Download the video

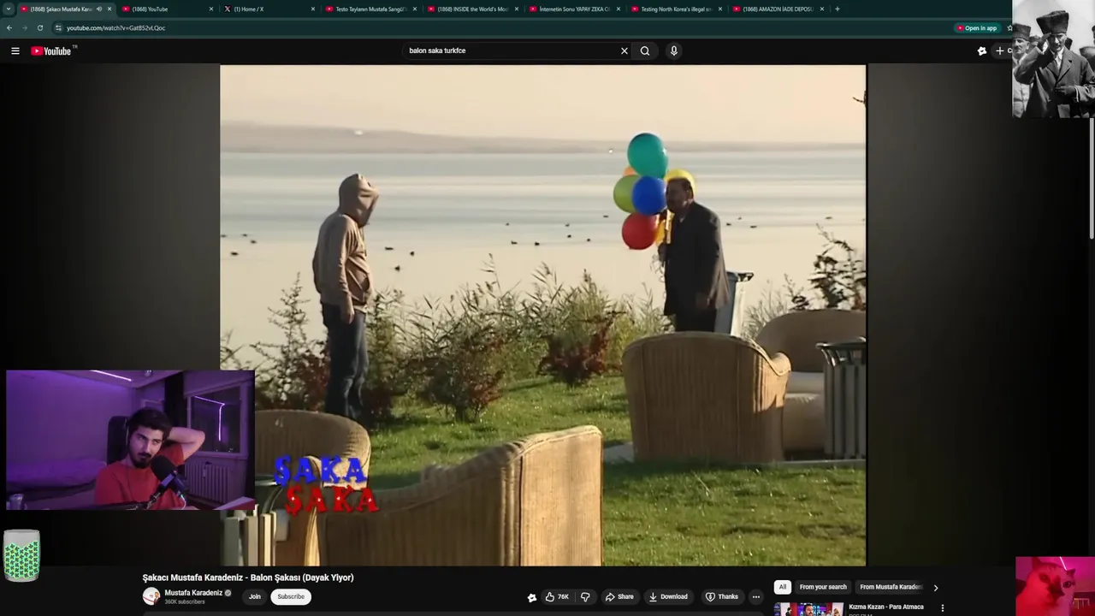coord(668,596)
